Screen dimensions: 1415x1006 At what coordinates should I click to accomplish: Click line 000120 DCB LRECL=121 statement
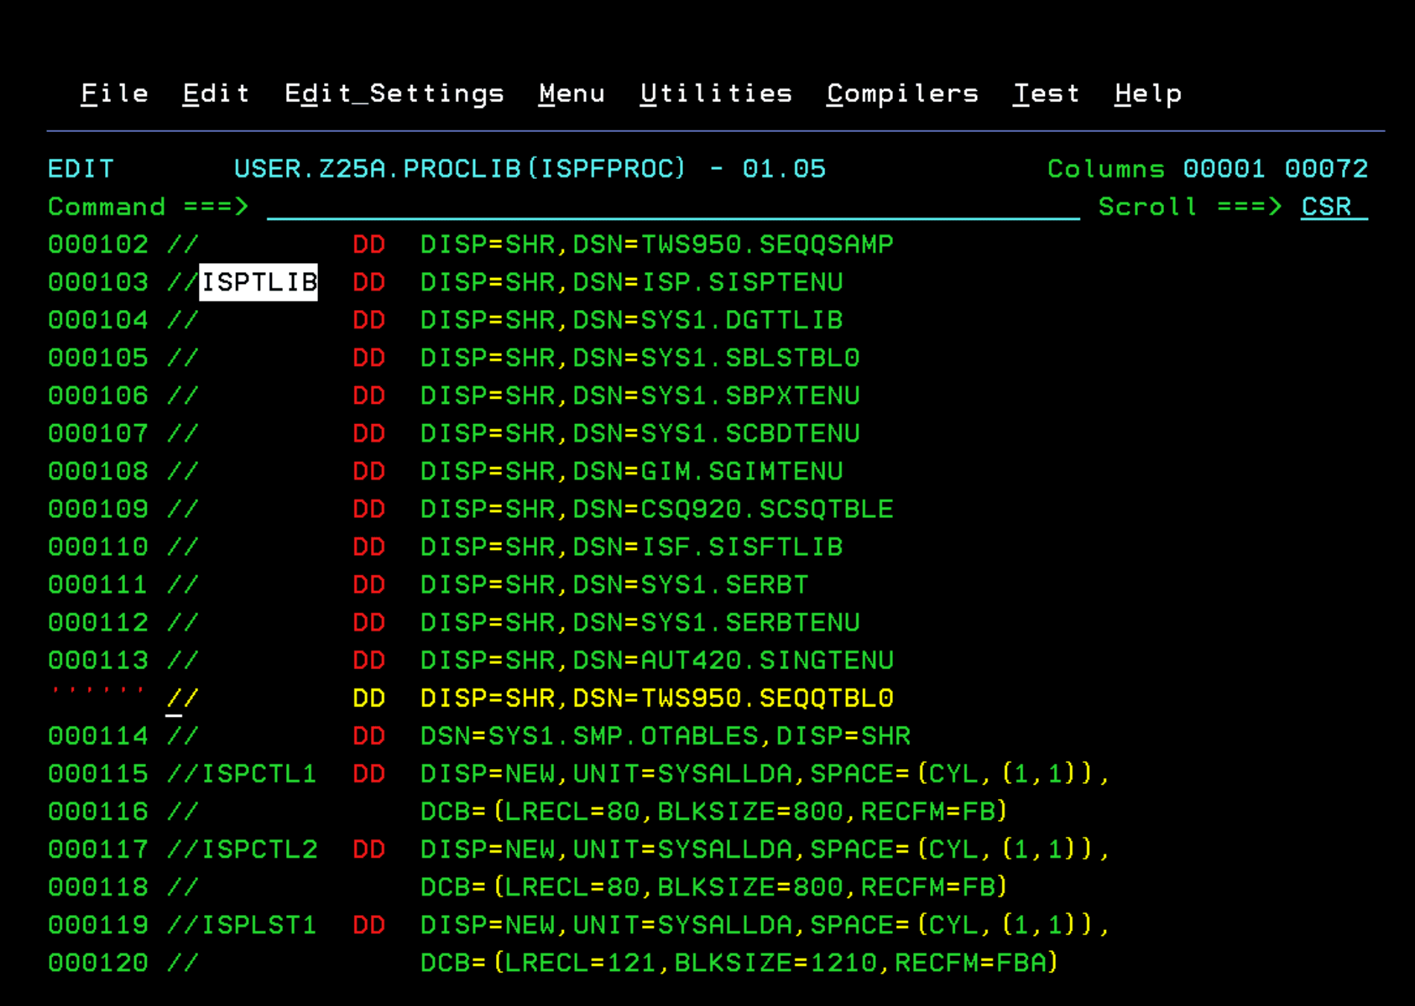738,963
